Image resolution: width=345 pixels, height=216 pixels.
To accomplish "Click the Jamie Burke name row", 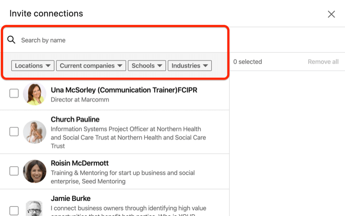I will tap(71, 198).
